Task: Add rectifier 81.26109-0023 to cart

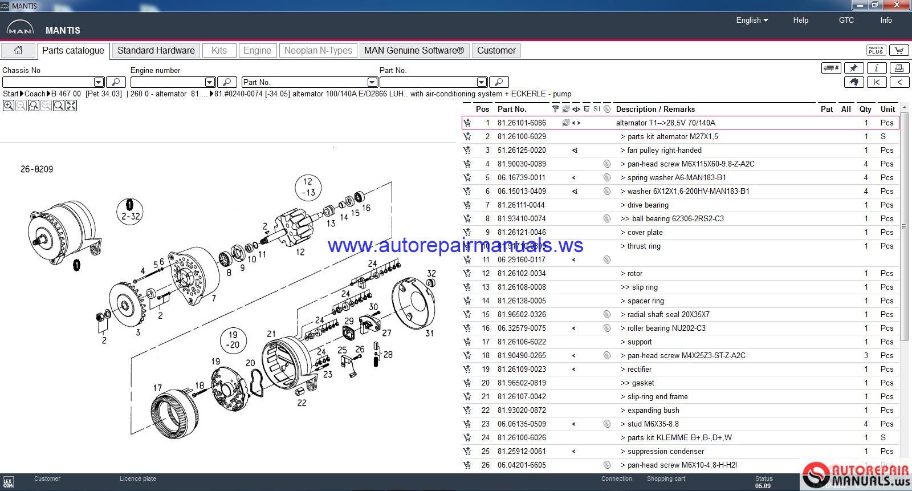Action: [x=467, y=369]
